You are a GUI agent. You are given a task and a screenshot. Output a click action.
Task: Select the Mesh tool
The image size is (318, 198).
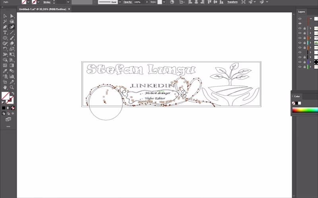[x=5, y=65]
